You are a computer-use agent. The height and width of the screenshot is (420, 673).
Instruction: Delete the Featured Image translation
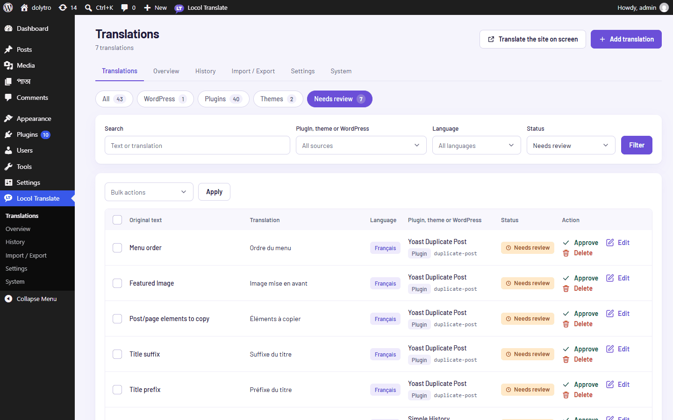tap(578, 288)
